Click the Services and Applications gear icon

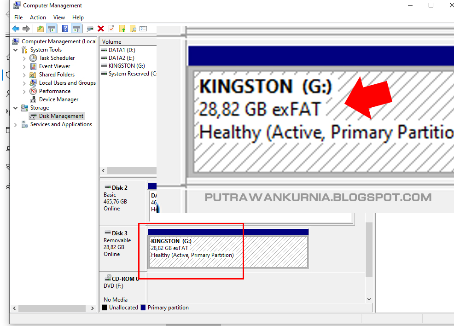click(24, 124)
